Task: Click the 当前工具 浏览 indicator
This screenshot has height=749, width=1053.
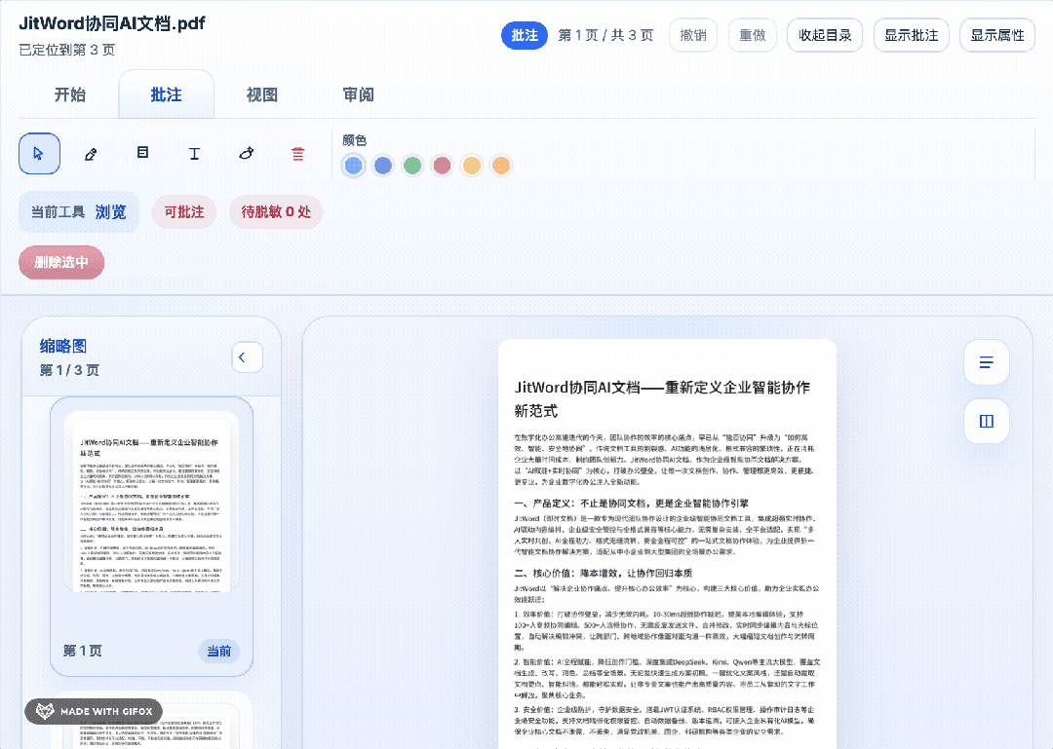Action: (79, 212)
